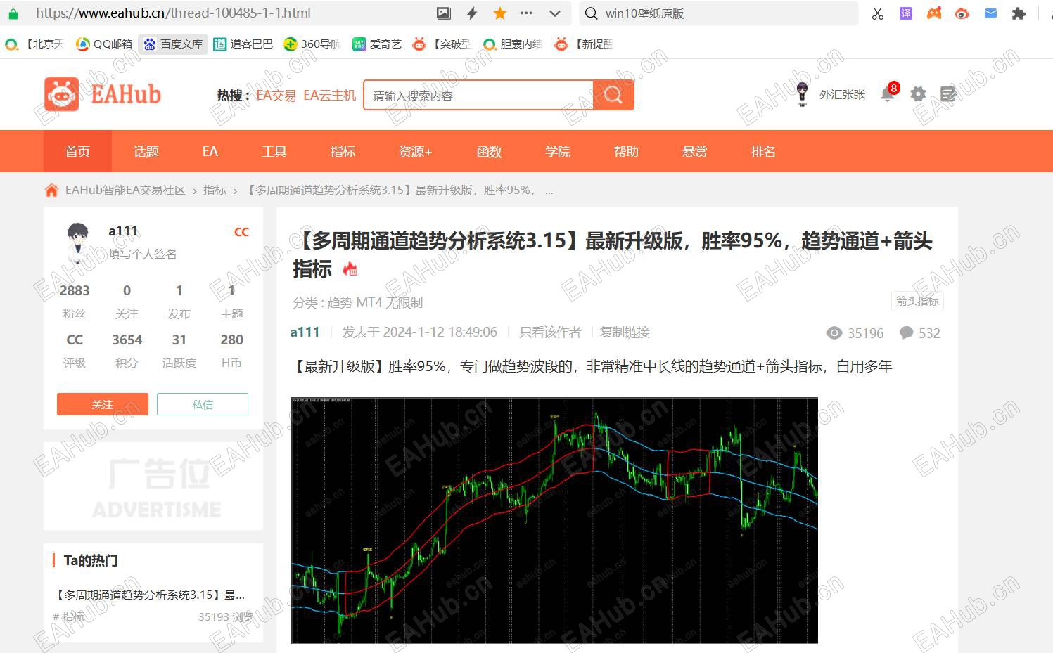Click the EA云主机 hot search link
Image resolution: width=1053 pixels, height=653 pixels.
click(330, 96)
